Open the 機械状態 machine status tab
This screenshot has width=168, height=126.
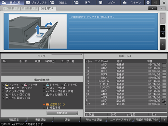pos(12,2)
